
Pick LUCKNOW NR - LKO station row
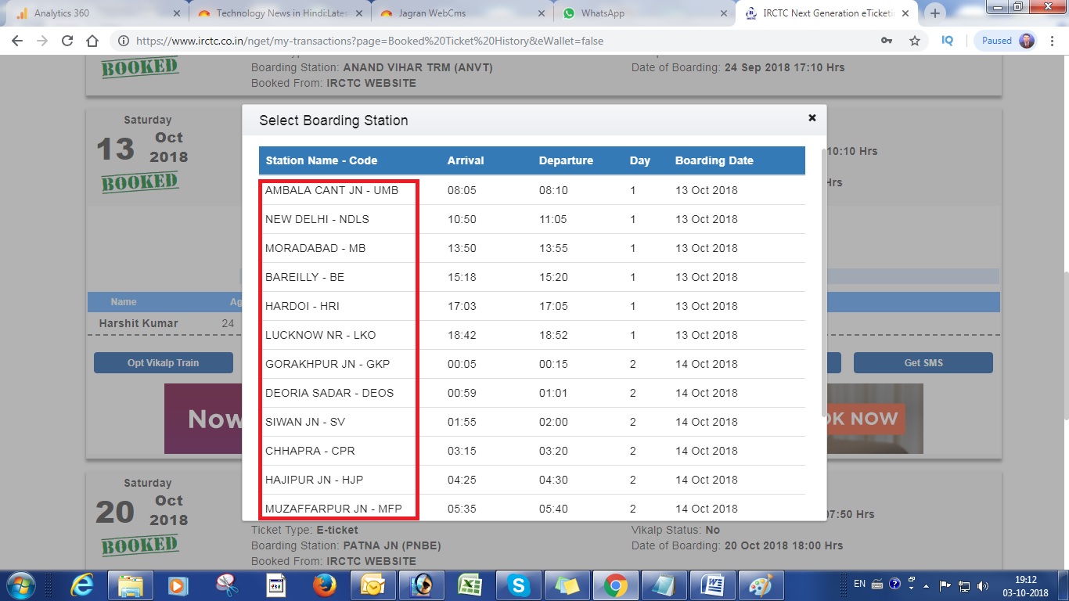coord(321,335)
